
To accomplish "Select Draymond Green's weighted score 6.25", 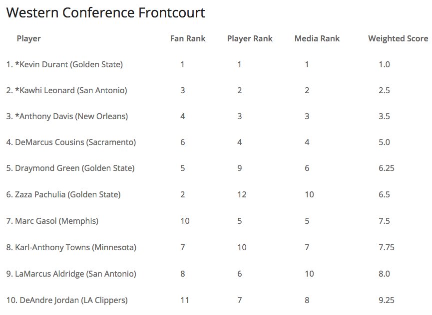I will 386,168.
